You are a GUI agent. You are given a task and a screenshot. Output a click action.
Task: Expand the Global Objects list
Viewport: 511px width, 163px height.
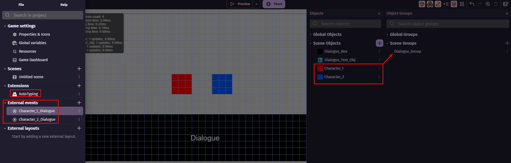[311, 35]
